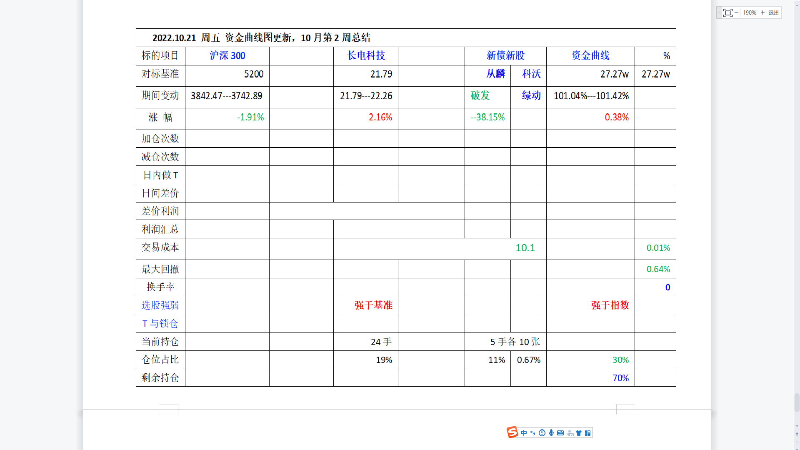The image size is (800, 450).
Task: Click the orange Sogou S logo
Action: (x=512, y=432)
